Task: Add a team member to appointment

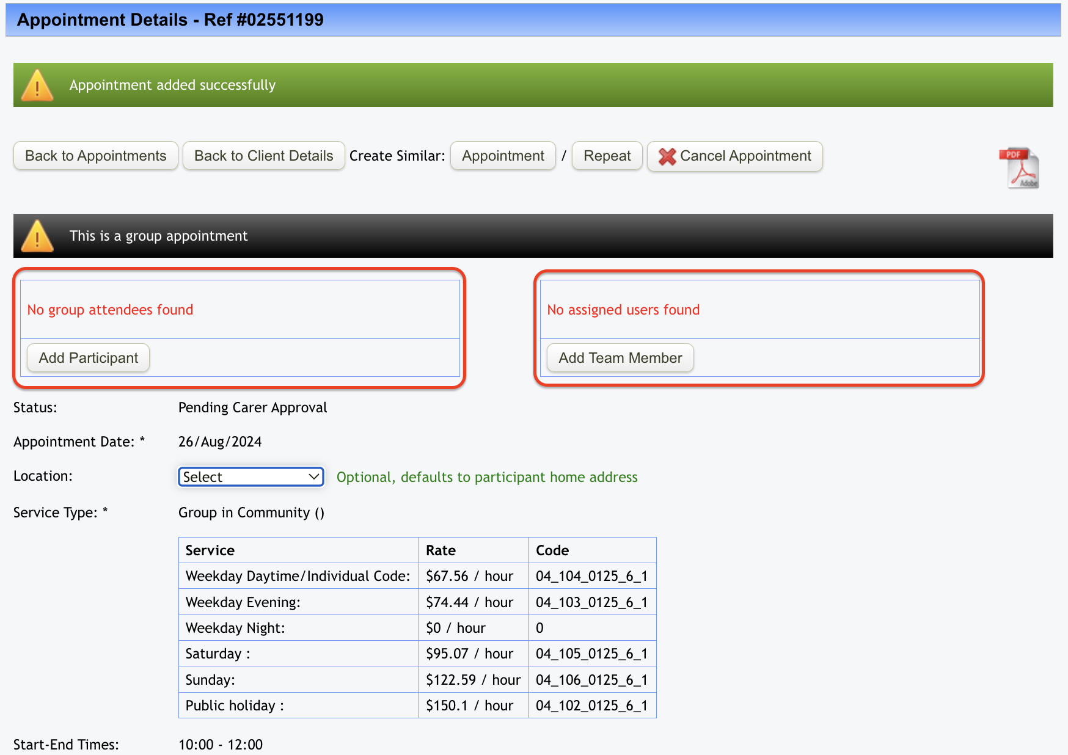Action: point(620,358)
